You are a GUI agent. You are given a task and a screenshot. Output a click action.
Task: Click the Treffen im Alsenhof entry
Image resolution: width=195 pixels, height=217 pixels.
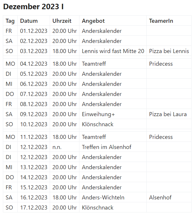click(x=107, y=147)
